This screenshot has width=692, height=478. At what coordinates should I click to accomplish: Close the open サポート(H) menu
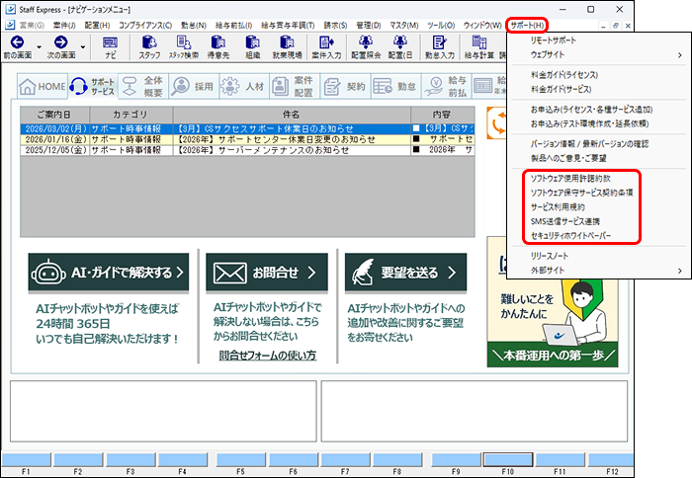tap(527, 25)
